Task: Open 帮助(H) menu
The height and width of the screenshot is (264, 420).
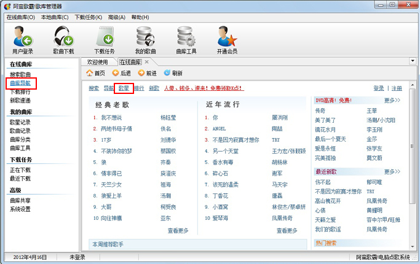Action: tap(140, 17)
